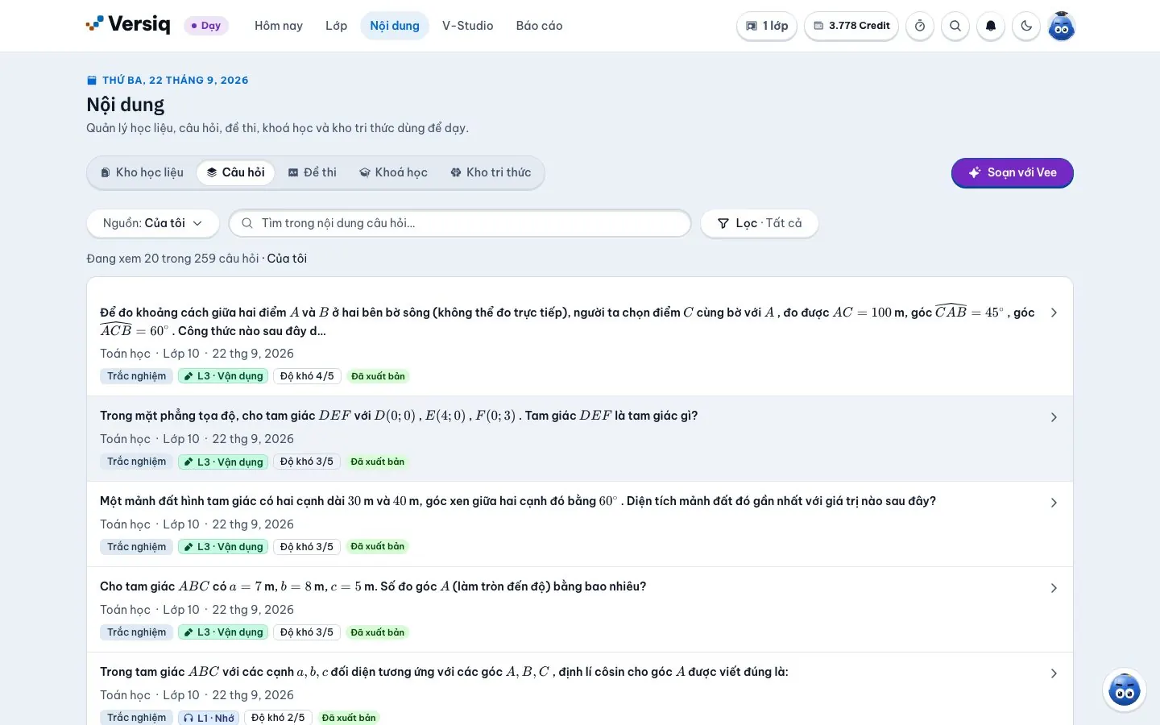Open the floating Vee assistant bubble
This screenshot has height=725, width=1160.
click(x=1125, y=690)
